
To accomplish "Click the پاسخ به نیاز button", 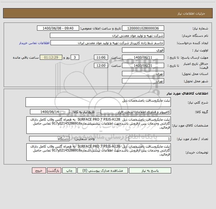I will click(x=150, y=170).
